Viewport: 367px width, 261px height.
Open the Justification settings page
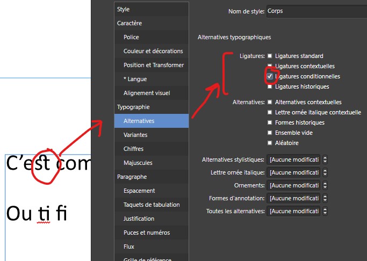point(152,219)
